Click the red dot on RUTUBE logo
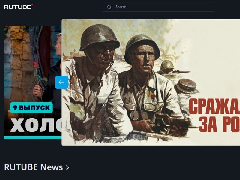Screen dimensions: 240x180 click(x=32, y=4)
